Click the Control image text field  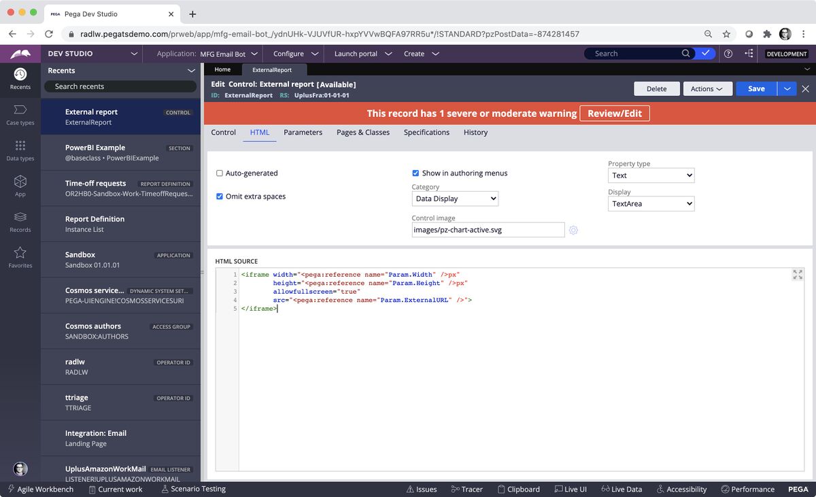pyautogui.click(x=488, y=230)
